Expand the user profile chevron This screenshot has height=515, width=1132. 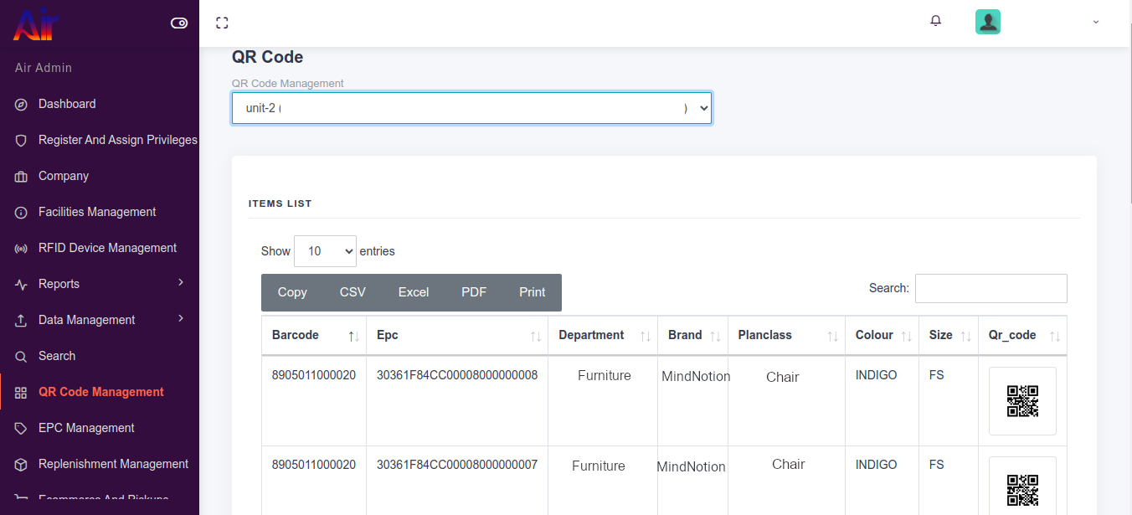(x=1095, y=22)
